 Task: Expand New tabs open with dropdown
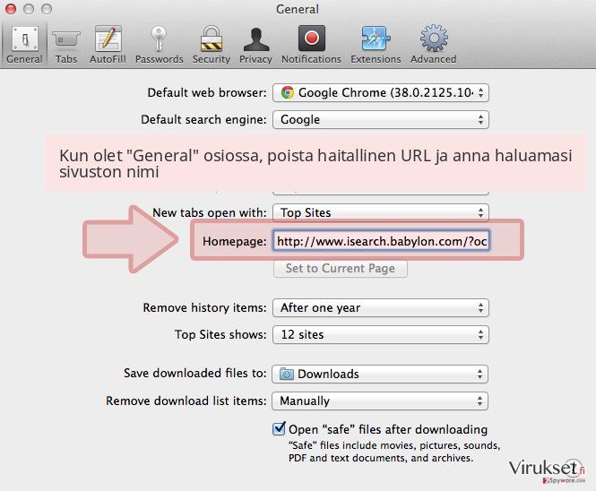click(381, 212)
